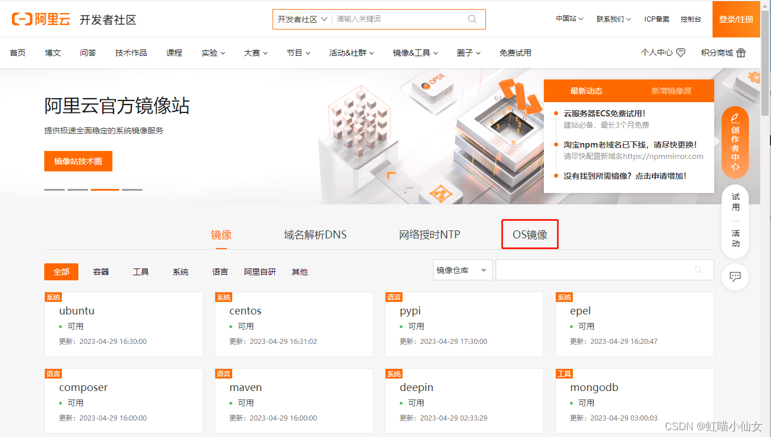Open the 个人中心 link

pyautogui.click(x=657, y=53)
